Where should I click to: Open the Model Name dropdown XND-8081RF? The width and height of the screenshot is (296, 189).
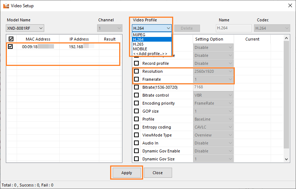25,28
